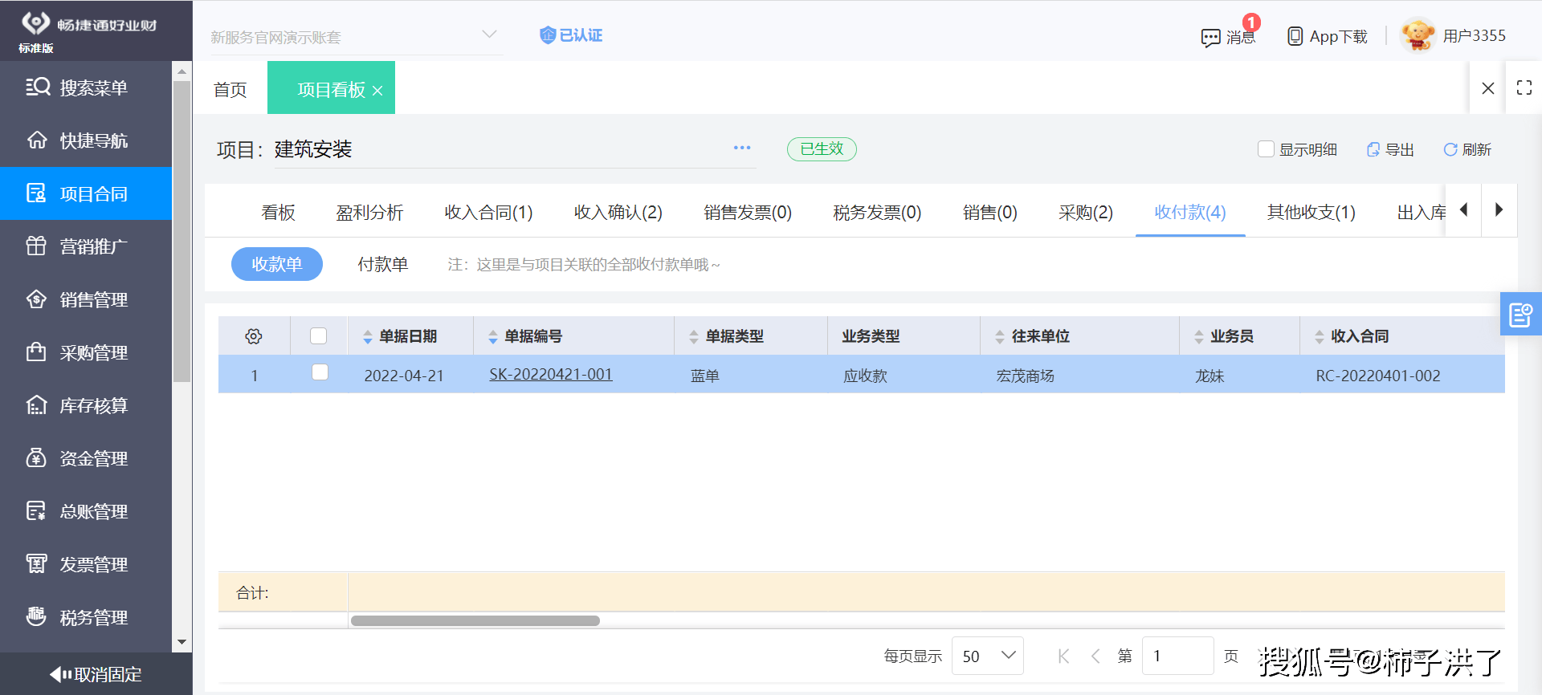The height and width of the screenshot is (695, 1542).
Task: Expand the 新服务官网演示账套 account dropdown
Action: click(489, 35)
